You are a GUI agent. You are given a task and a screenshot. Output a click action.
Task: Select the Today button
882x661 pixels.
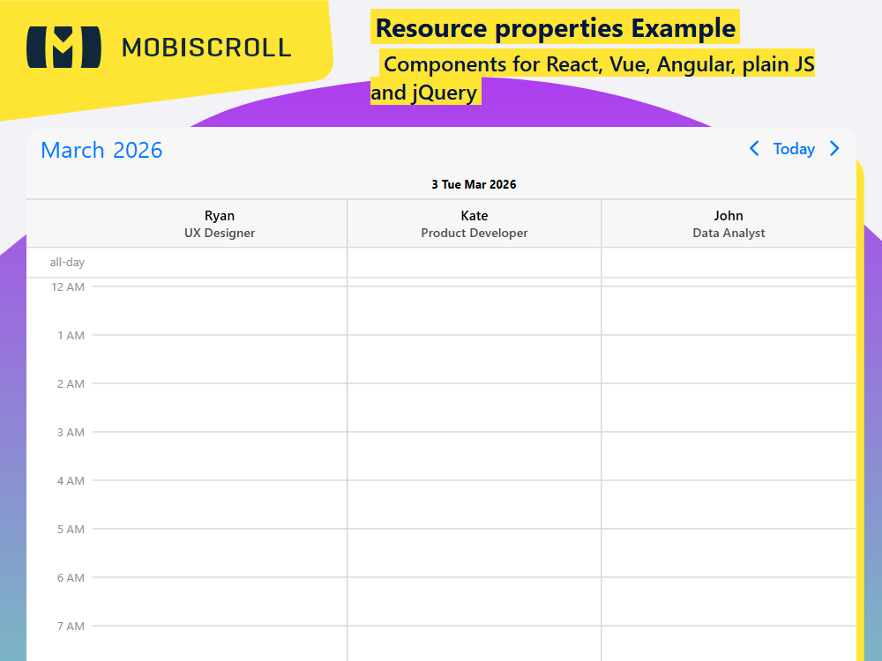794,149
